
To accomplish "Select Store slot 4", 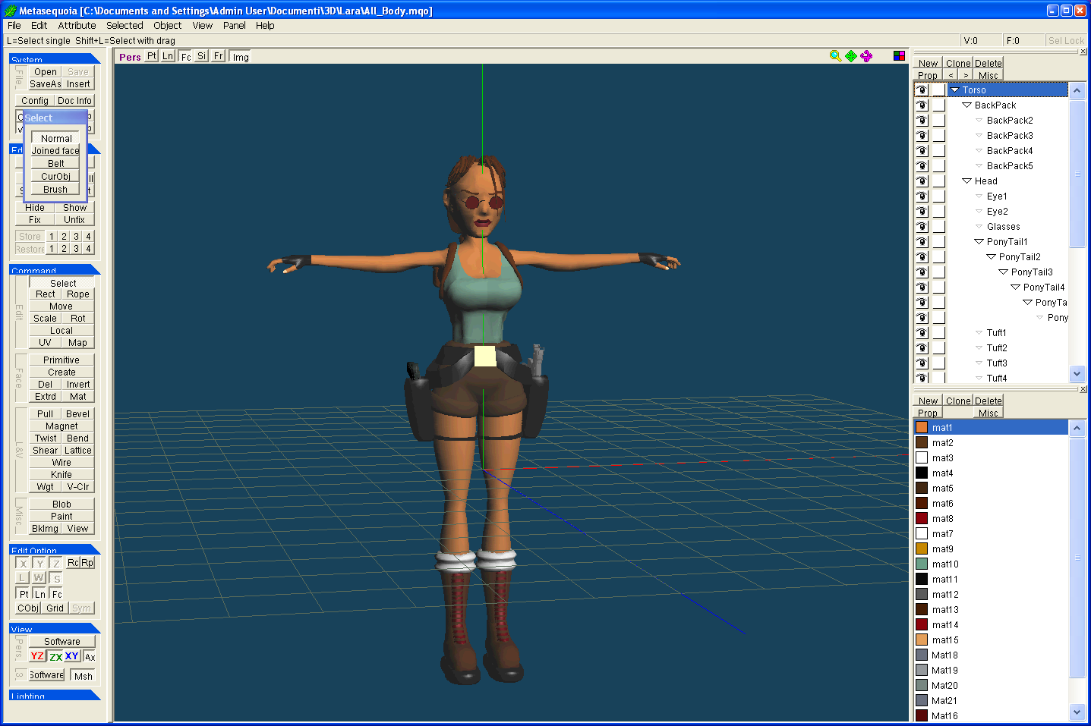I will tap(88, 237).
